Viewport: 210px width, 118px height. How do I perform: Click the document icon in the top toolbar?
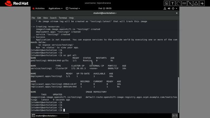[x=166, y=3]
